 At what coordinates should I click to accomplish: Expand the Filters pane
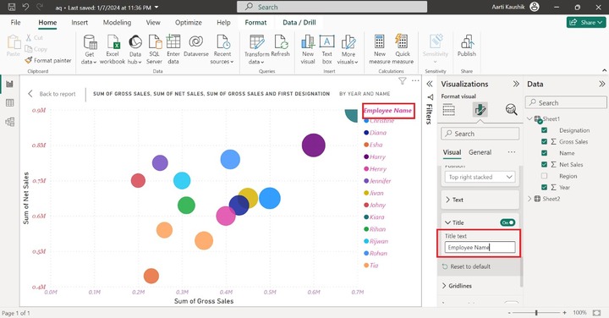(430, 84)
